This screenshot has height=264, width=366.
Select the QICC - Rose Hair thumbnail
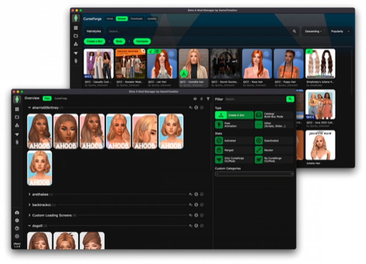click(257, 64)
